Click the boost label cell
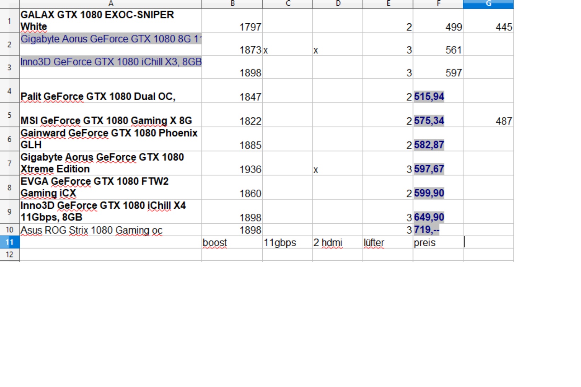 pyautogui.click(x=232, y=242)
